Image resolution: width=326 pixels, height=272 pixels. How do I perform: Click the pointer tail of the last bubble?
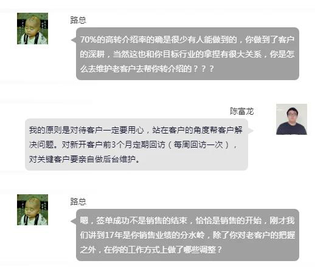[74, 221]
